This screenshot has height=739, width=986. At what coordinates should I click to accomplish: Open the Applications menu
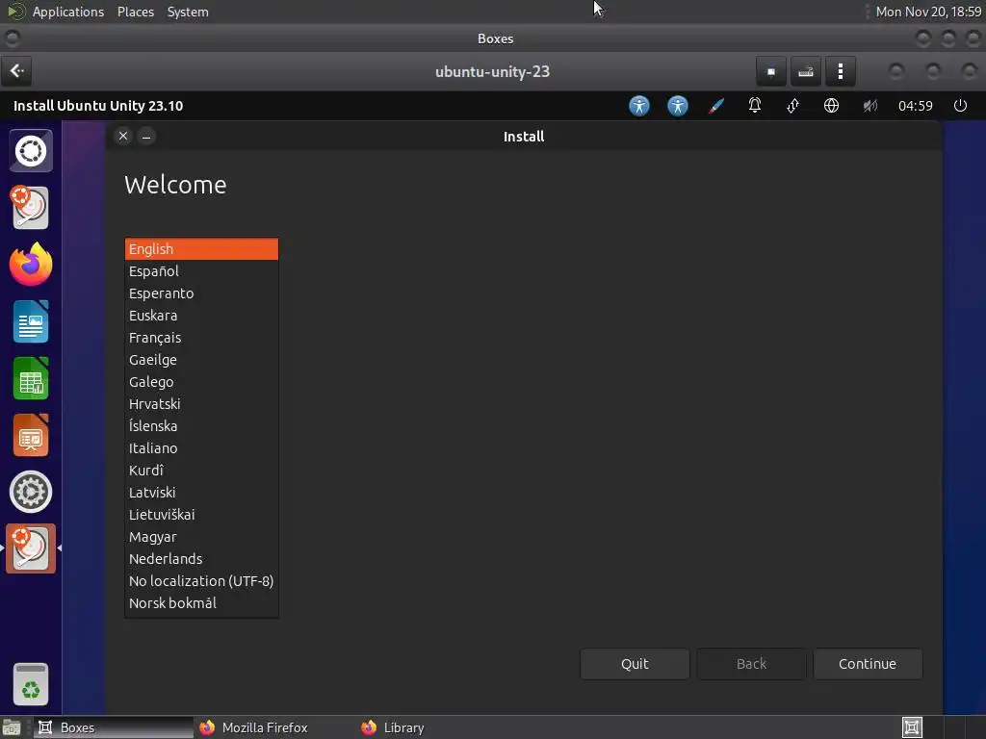pyautogui.click(x=68, y=12)
